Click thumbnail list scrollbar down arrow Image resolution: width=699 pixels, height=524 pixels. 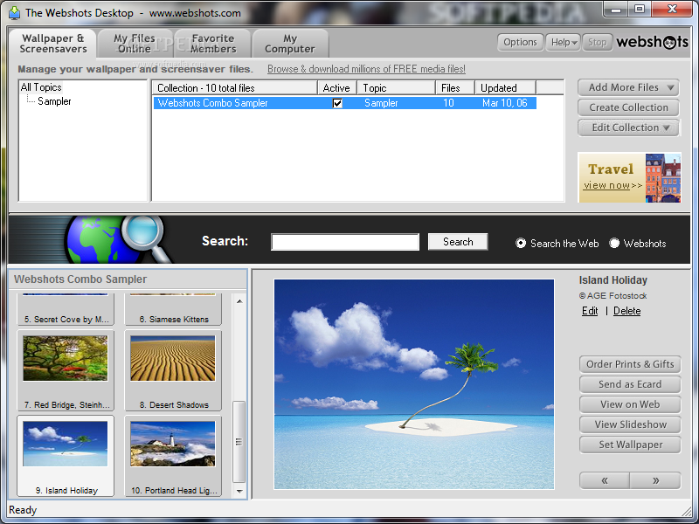click(239, 491)
